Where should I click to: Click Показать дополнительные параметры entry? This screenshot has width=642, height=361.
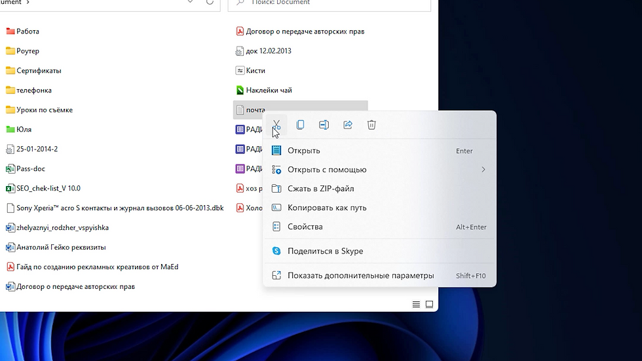tap(379, 275)
